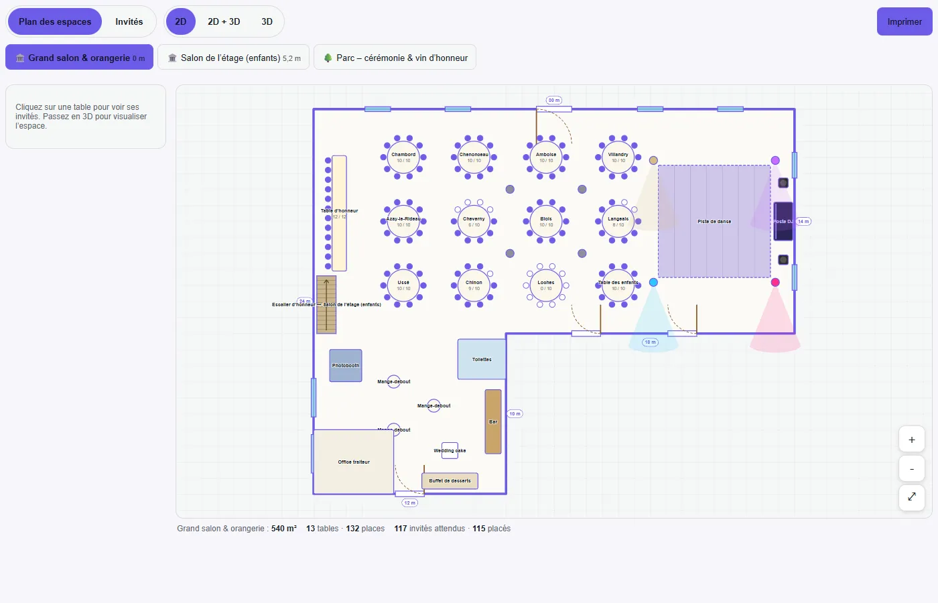
Task: Select the Poste DJ booth
Action: [783, 221]
